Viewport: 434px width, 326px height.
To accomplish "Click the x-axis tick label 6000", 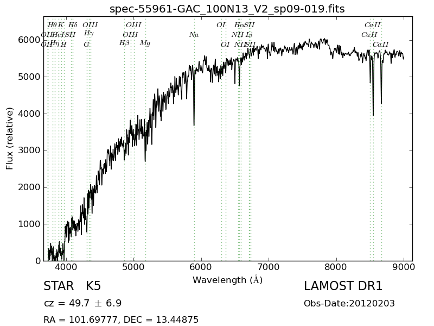I will tap(201, 267).
